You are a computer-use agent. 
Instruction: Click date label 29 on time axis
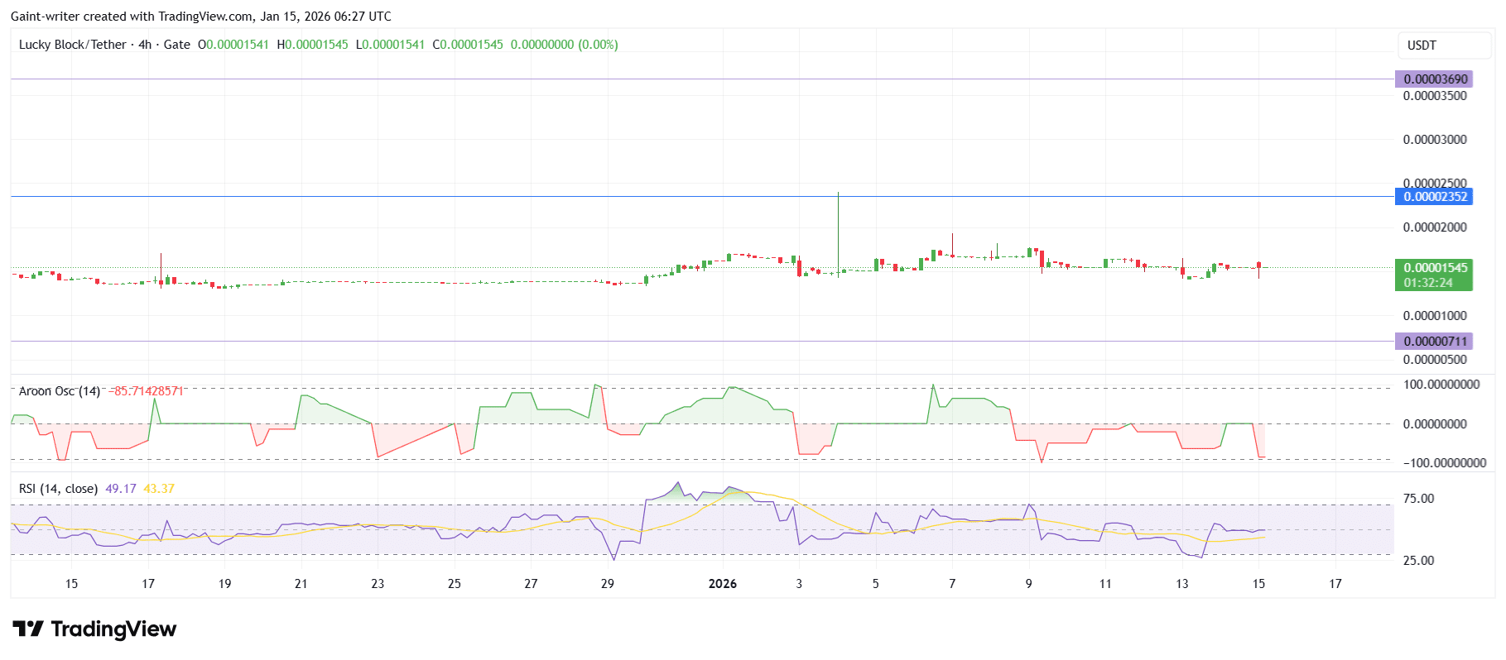[x=608, y=584]
